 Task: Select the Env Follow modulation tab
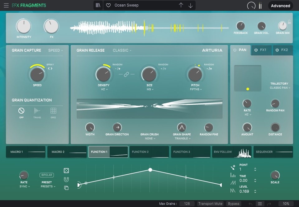(232, 152)
